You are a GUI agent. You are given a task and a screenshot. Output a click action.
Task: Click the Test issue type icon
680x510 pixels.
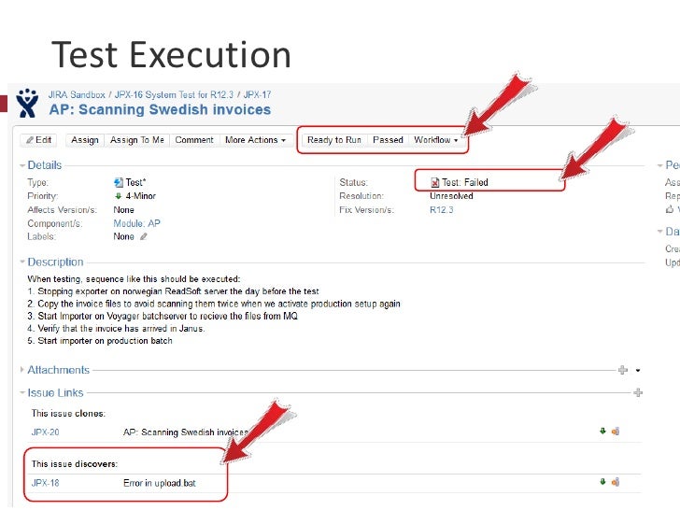[119, 182]
